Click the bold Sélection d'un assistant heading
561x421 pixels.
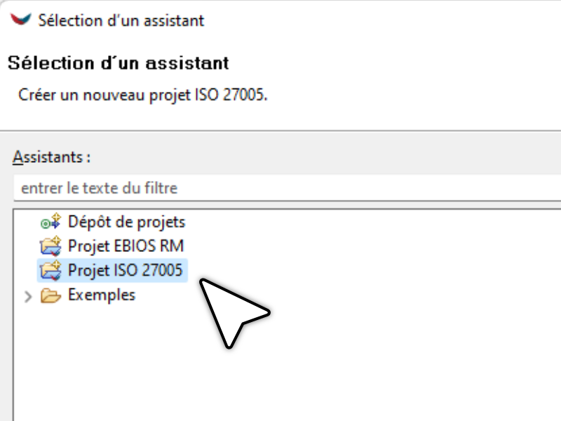point(118,63)
